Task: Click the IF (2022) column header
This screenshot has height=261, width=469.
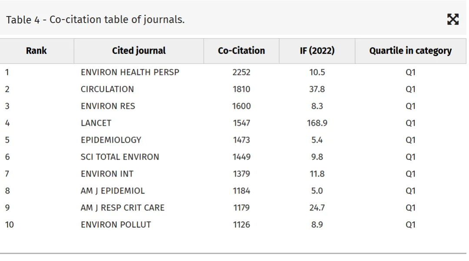Action: coord(317,51)
